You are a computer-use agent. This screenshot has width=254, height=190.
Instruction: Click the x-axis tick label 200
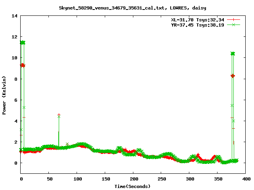134,179
